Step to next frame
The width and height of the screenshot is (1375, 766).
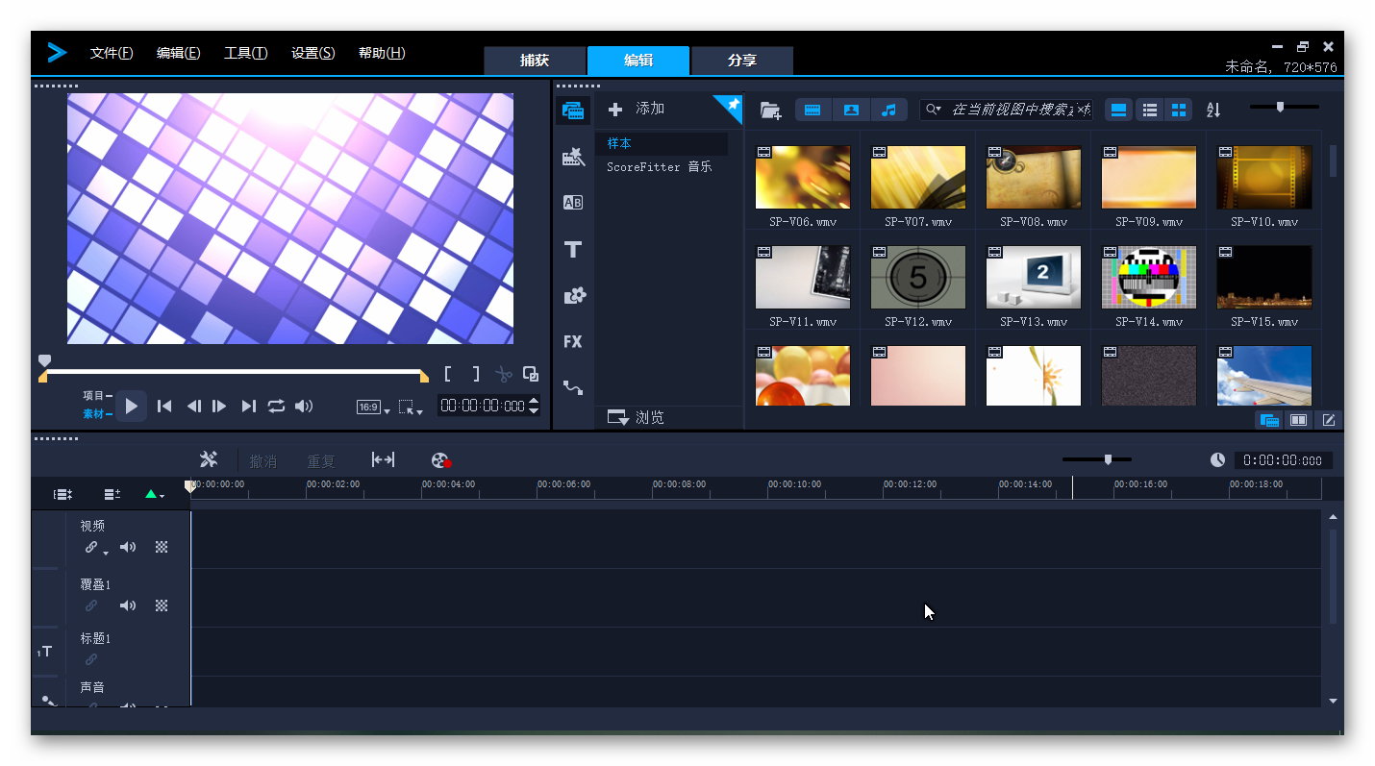220,407
